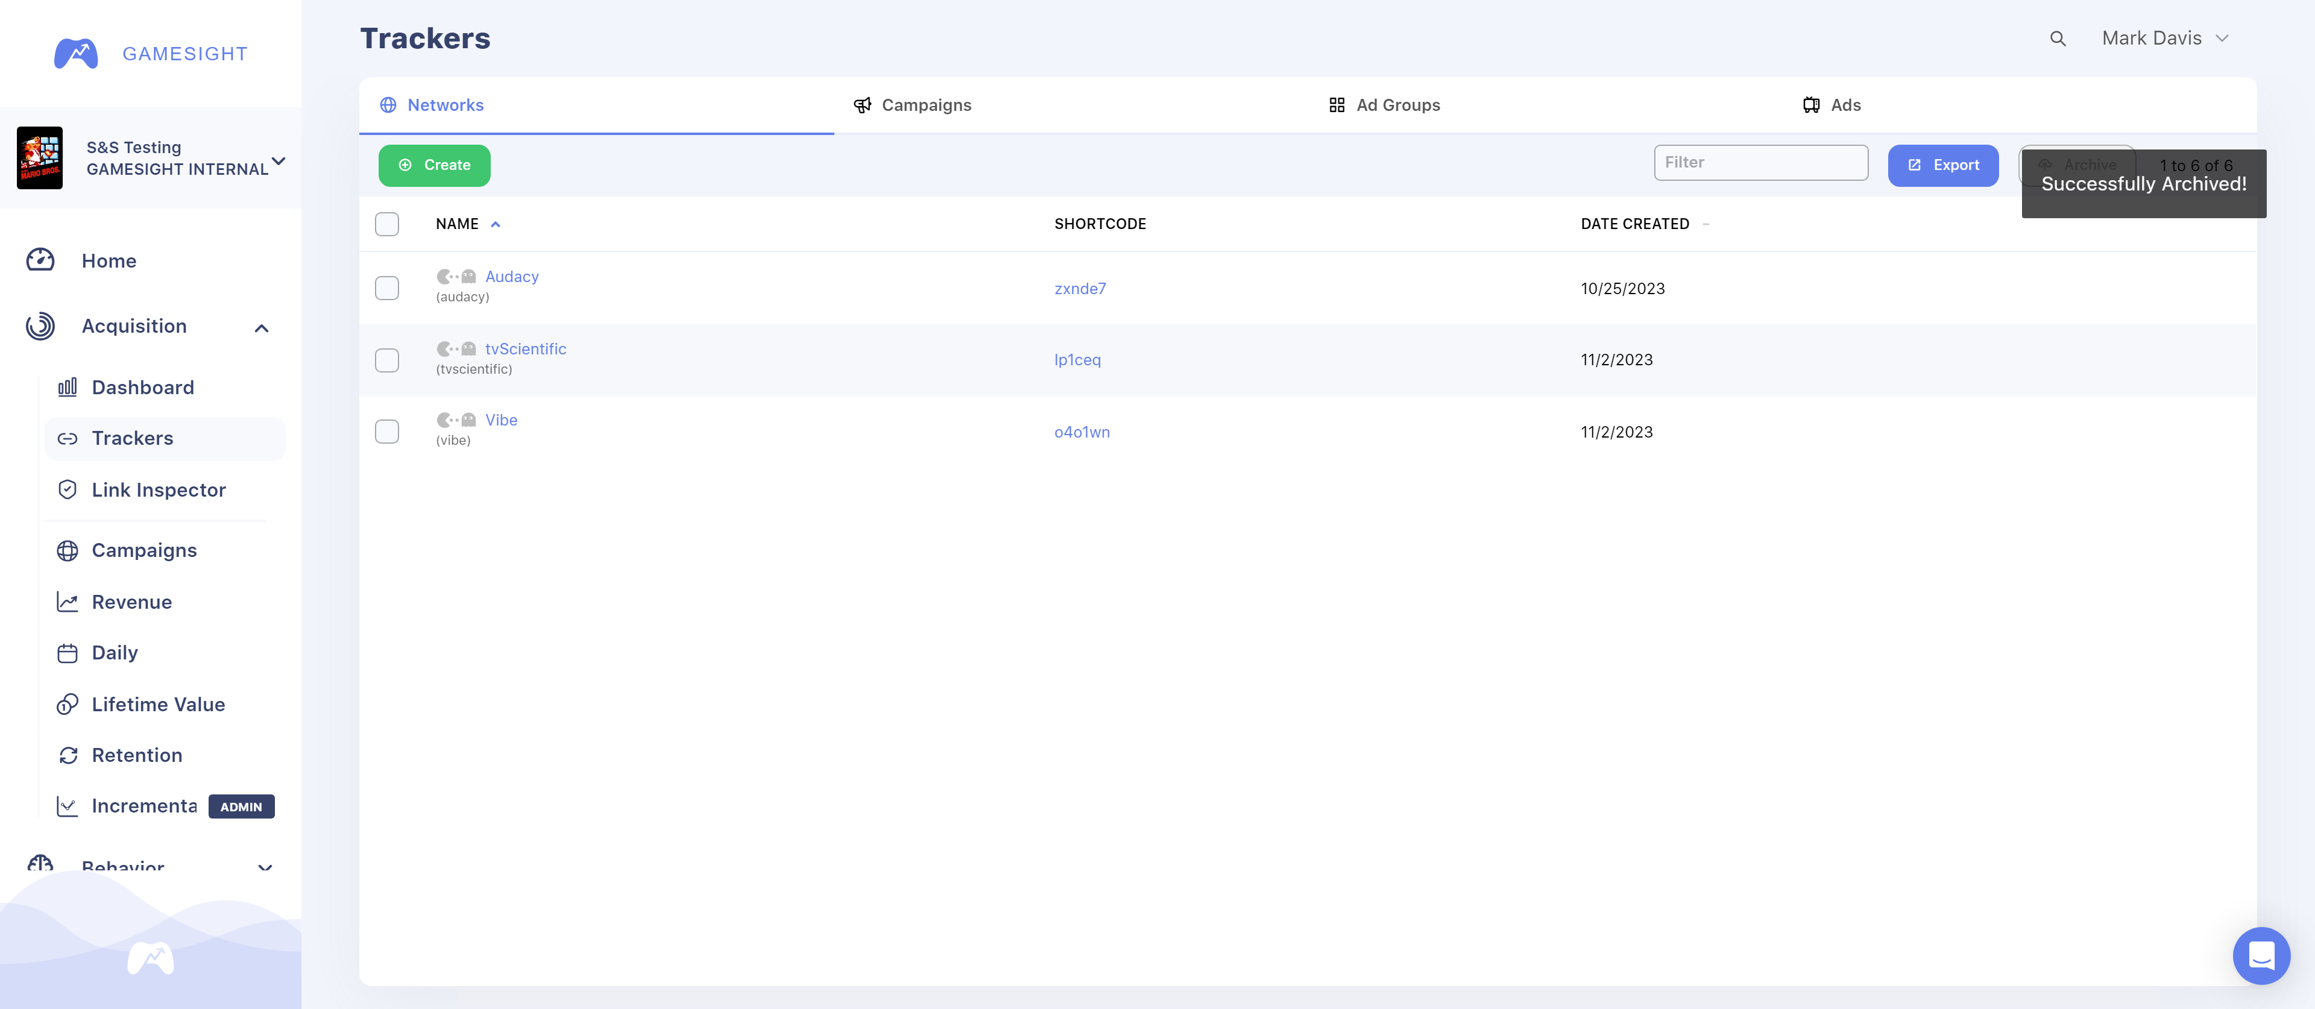The height and width of the screenshot is (1009, 2315).
Task: Focus the Filter input field
Action: pyautogui.click(x=1760, y=163)
